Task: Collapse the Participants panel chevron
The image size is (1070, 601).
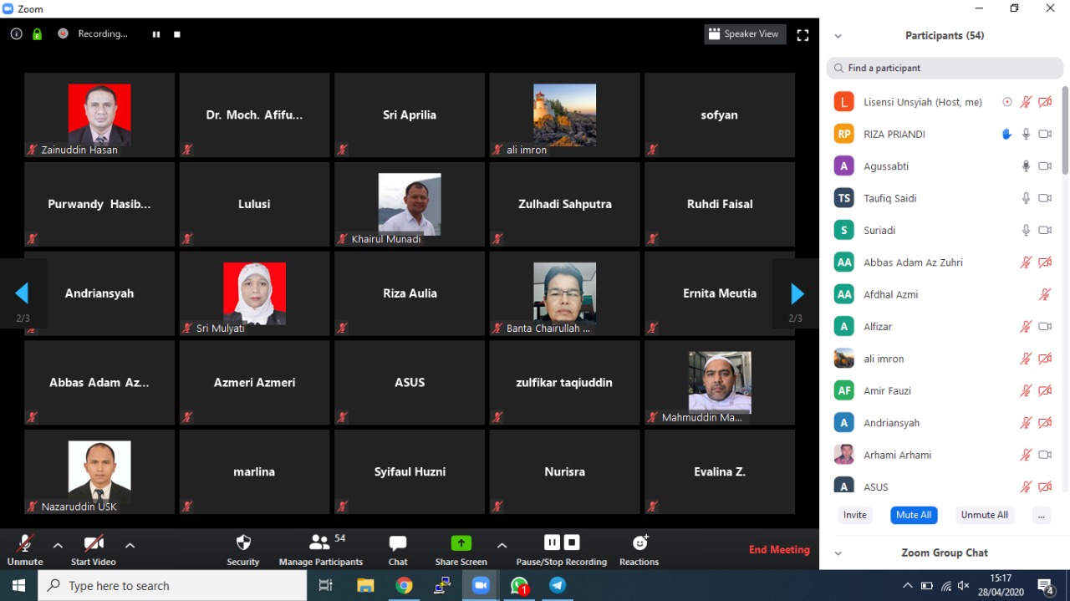Action: 838,36
